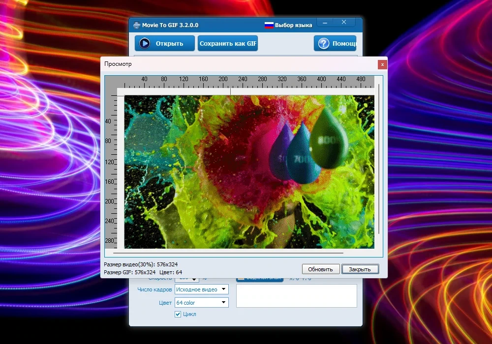The image size is (492, 344).
Task: Expand the Число кадров dropdown arrow
Action: (224, 289)
